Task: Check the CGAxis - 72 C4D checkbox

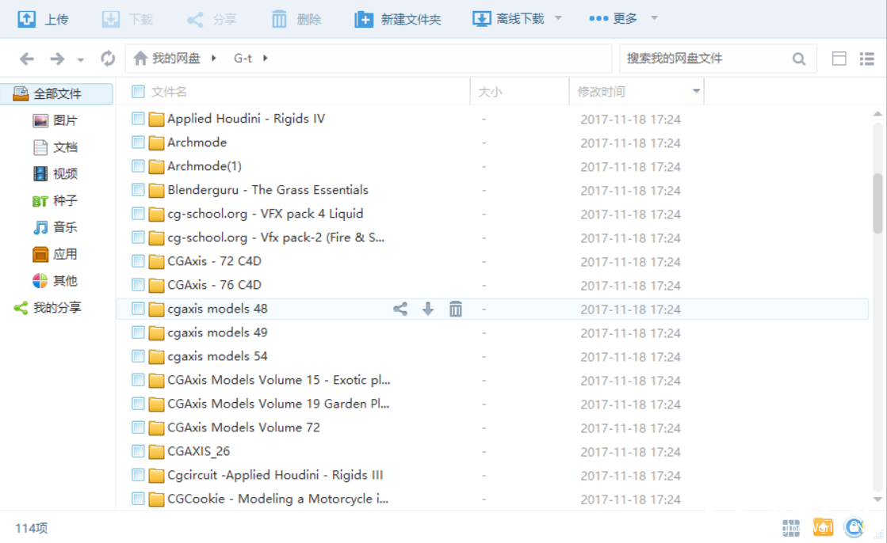Action: pyautogui.click(x=138, y=260)
